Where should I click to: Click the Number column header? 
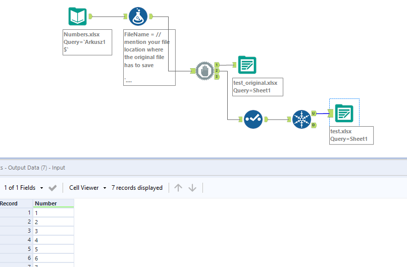pyautogui.click(x=54, y=203)
